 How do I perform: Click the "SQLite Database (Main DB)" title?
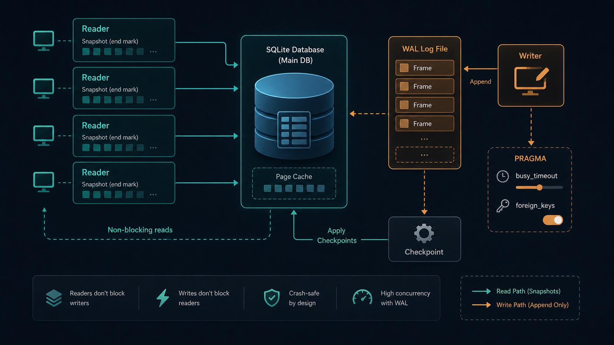pyautogui.click(x=295, y=55)
